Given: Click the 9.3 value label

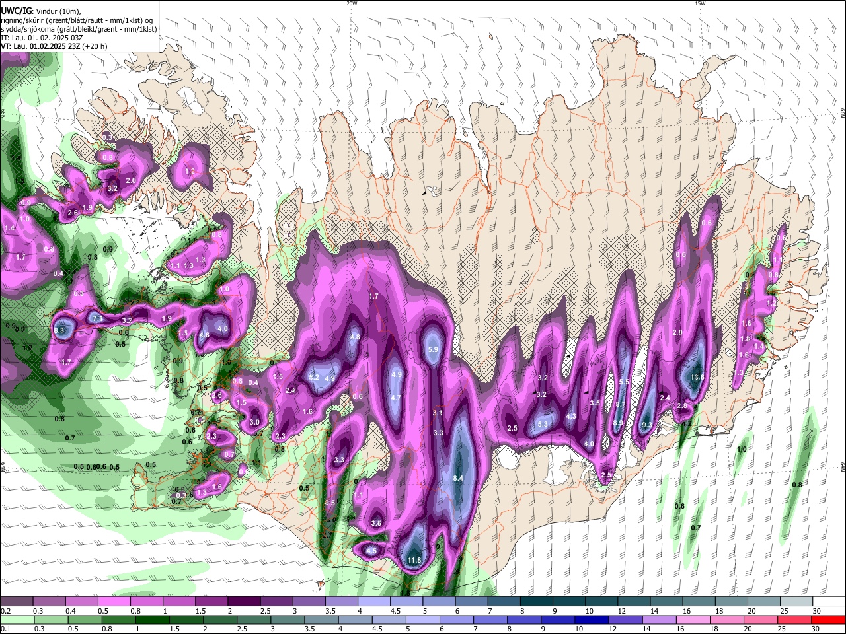Looking at the screenshot, I should click(647, 425).
